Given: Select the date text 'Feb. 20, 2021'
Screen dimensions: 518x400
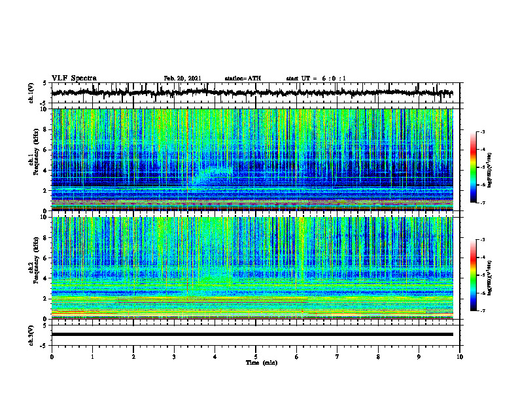Looking at the screenshot, I should [x=182, y=78].
